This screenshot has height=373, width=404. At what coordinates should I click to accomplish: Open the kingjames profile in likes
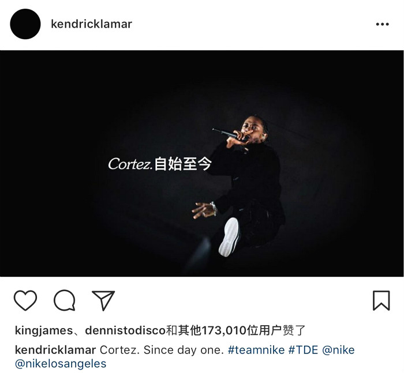pos(44,330)
